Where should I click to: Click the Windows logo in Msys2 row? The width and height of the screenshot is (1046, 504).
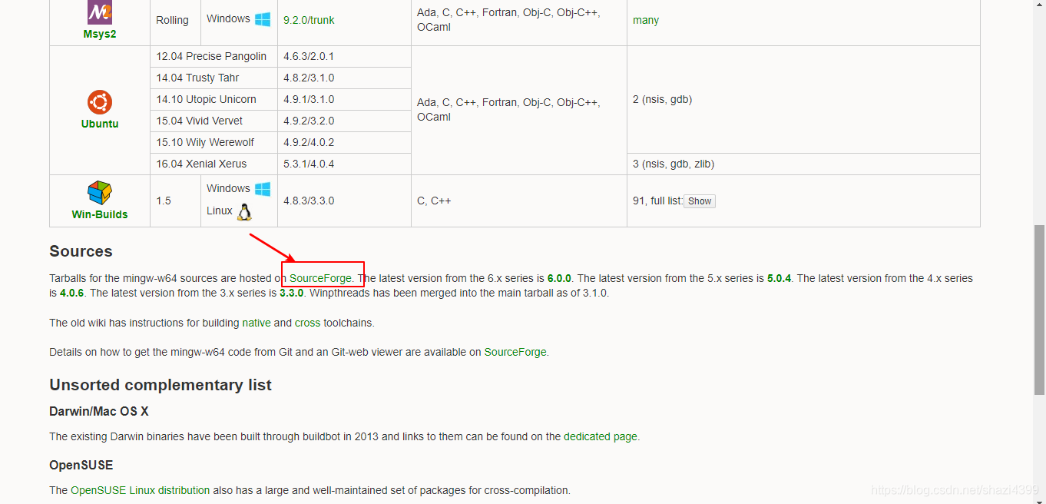point(263,19)
